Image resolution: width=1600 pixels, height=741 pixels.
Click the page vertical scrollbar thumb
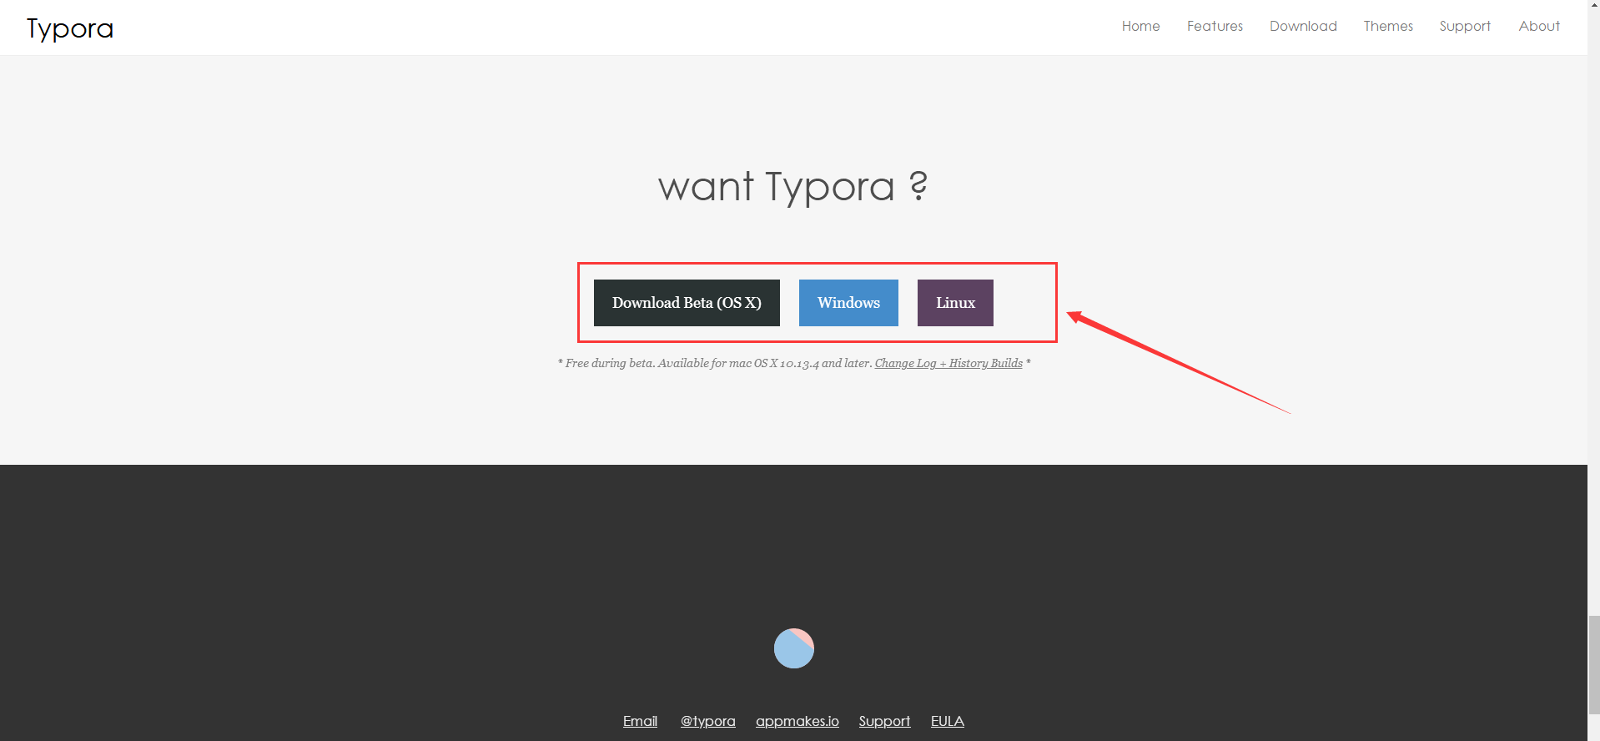coord(1593,665)
